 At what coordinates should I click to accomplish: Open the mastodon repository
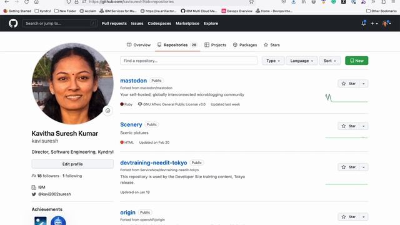(133, 81)
